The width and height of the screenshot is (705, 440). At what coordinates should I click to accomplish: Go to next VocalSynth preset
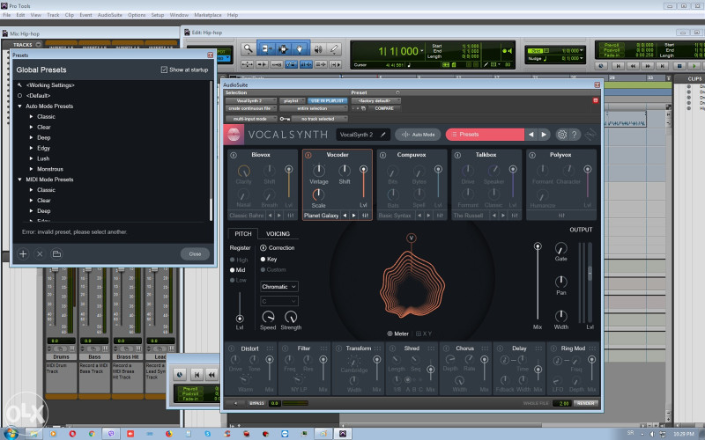coord(544,135)
